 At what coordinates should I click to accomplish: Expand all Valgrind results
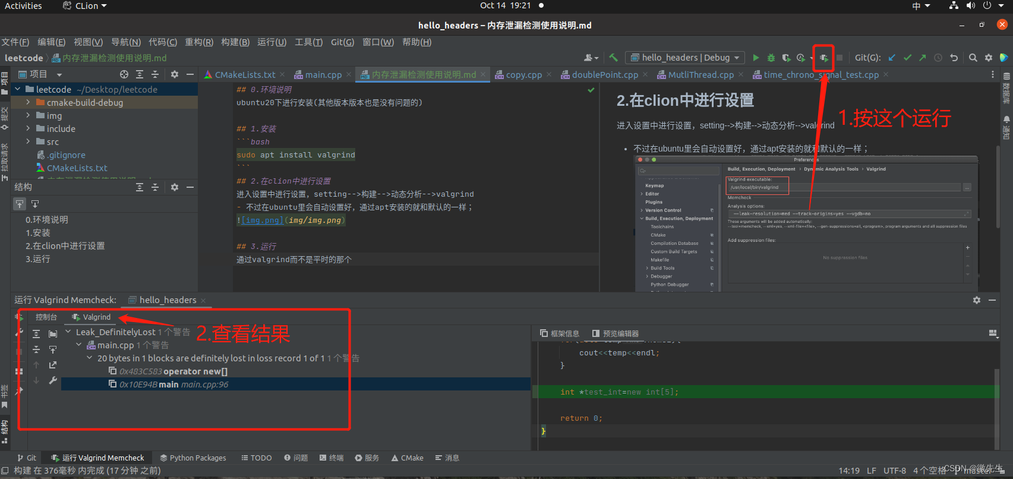click(x=36, y=334)
